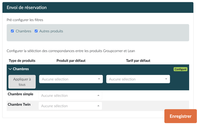
Task: Uncheck the Chambres filter checkbox
Action: point(12,31)
